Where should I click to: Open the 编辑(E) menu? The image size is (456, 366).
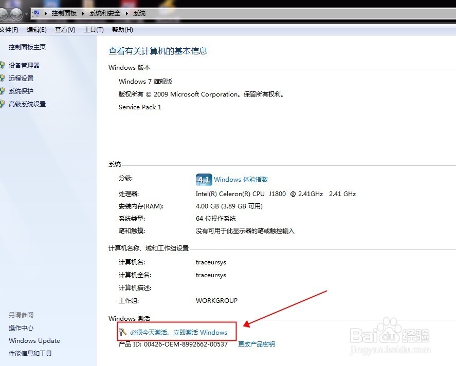pos(37,30)
